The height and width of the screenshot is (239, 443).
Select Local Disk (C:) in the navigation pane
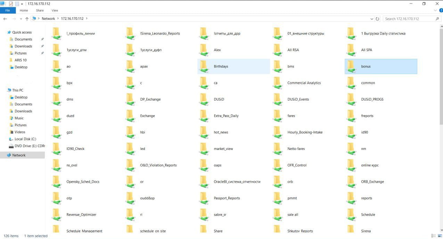tap(25, 139)
